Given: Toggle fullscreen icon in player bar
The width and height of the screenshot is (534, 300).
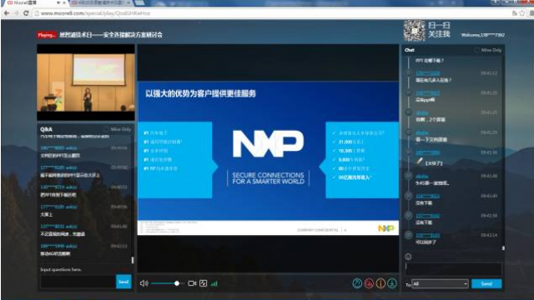Looking at the screenshot, I should click(204, 283).
